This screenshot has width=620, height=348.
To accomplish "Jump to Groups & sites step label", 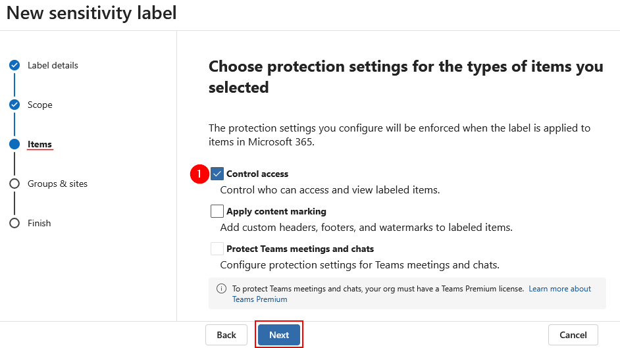I will pyautogui.click(x=57, y=184).
